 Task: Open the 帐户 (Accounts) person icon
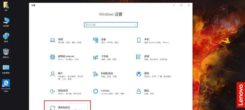click(52, 74)
